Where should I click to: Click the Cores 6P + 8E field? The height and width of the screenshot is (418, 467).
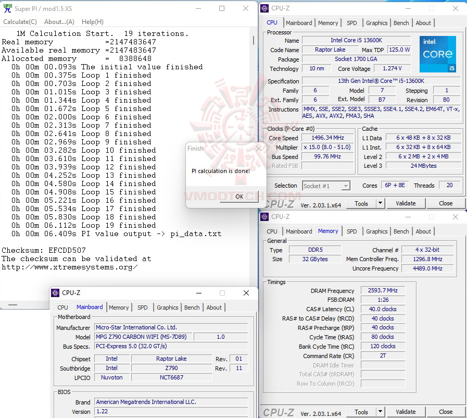[x=395, y=185]
